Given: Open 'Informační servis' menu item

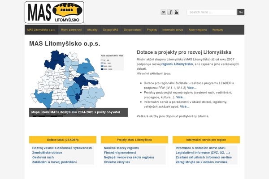Looking at the screenshot, I should click(x=173, y=30).
